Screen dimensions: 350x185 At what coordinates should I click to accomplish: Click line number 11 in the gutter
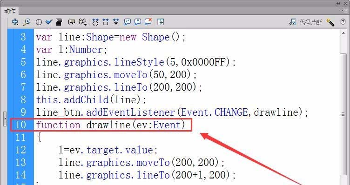(20, 137)
